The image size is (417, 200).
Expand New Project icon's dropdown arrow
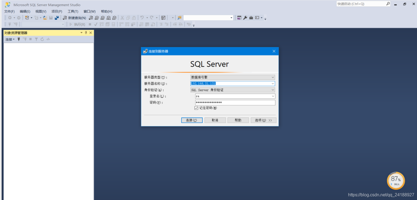tap(31, 18)
